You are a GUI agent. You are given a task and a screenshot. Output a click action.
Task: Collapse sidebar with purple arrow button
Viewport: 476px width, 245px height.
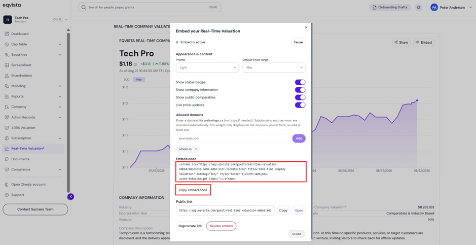click(71, 197)
